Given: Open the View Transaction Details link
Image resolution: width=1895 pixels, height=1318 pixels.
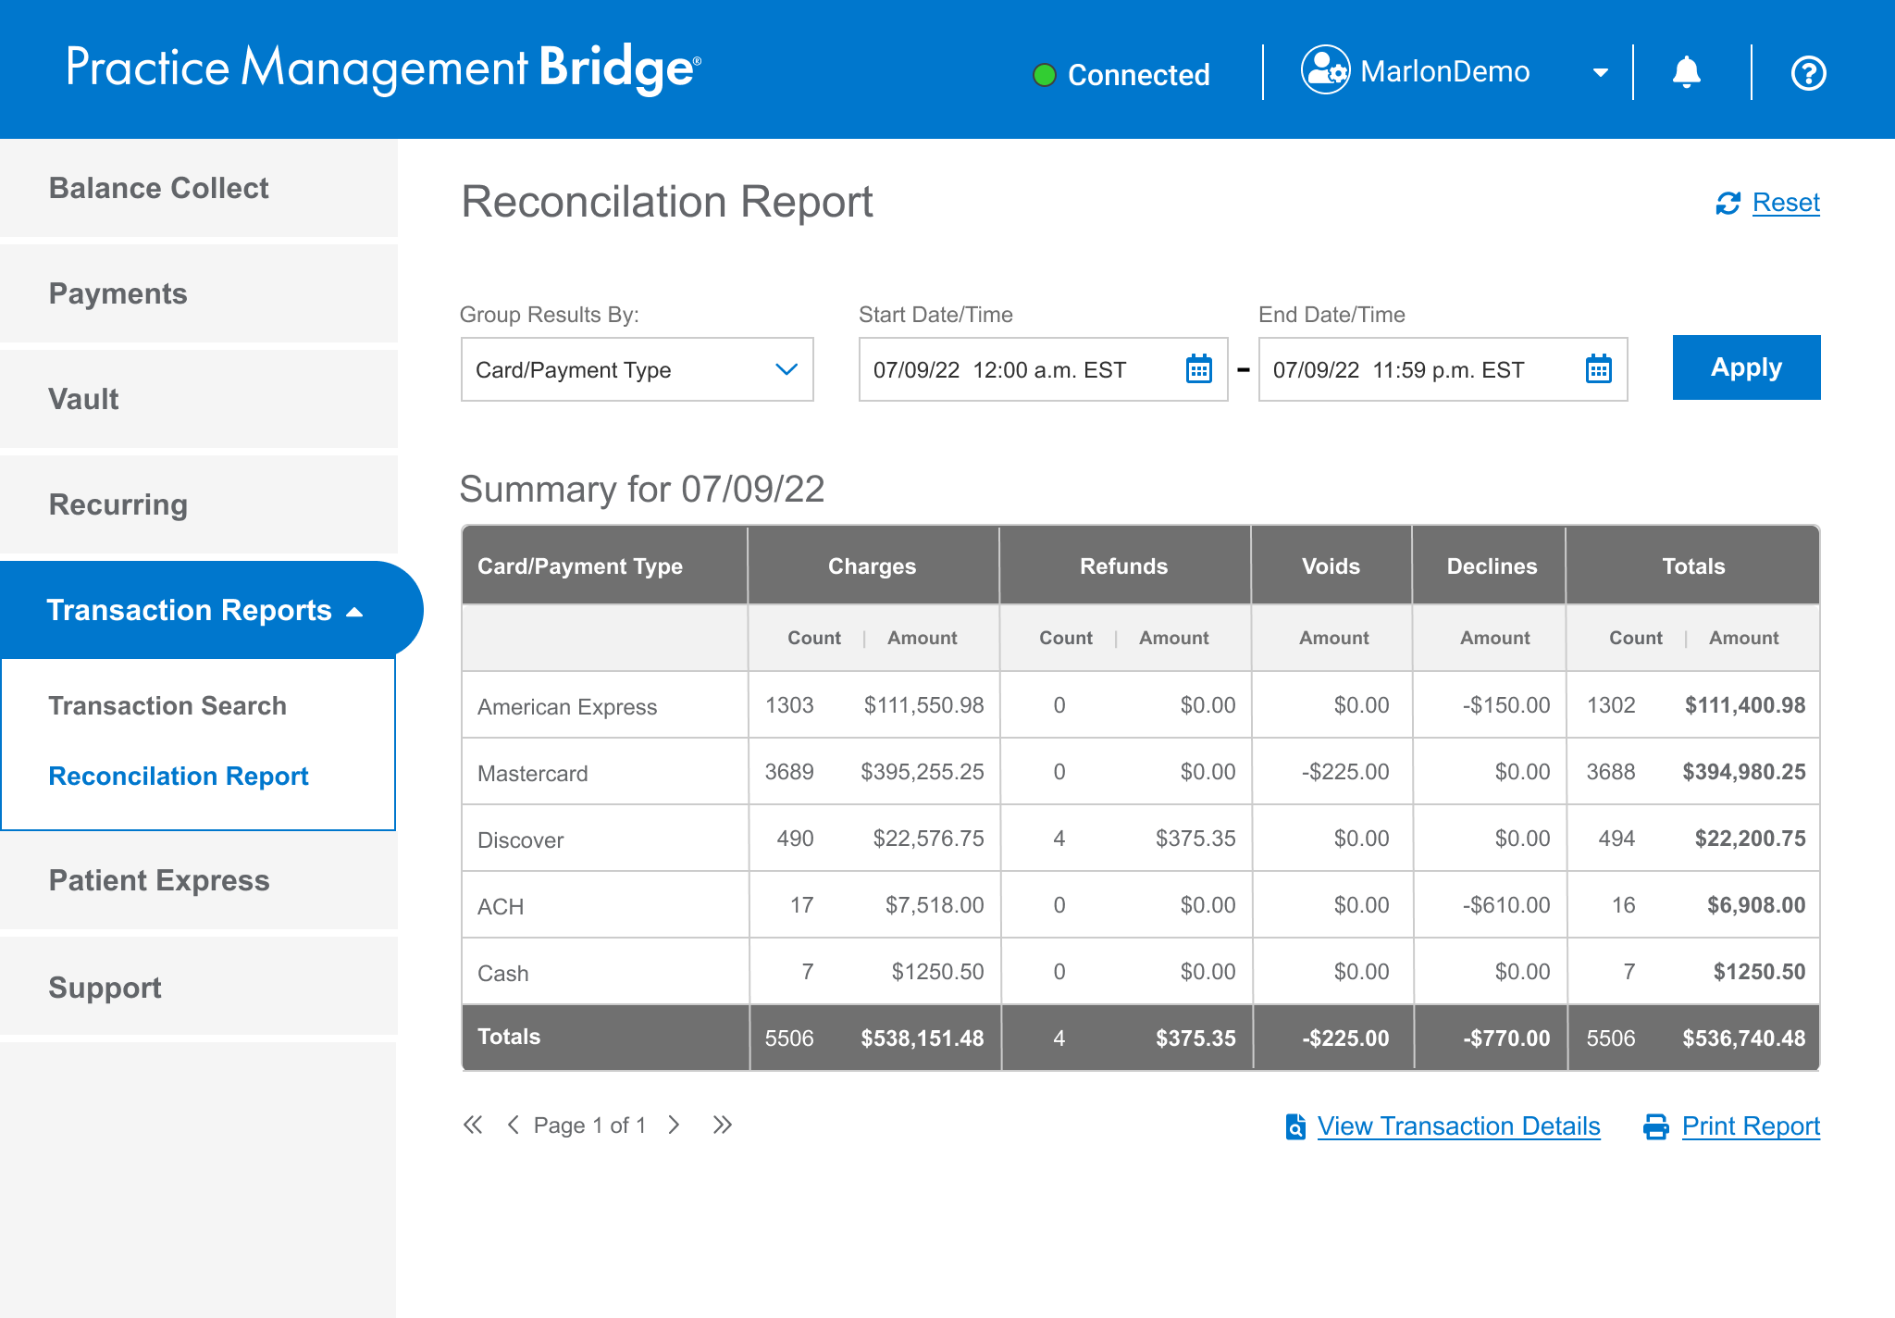Looking at the screenshot, I should 1458,1125.
